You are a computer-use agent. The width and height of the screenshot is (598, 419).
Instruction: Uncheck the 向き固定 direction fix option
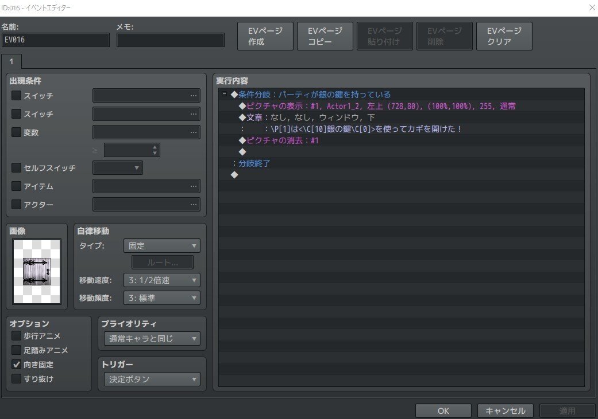tap(16, 365)
